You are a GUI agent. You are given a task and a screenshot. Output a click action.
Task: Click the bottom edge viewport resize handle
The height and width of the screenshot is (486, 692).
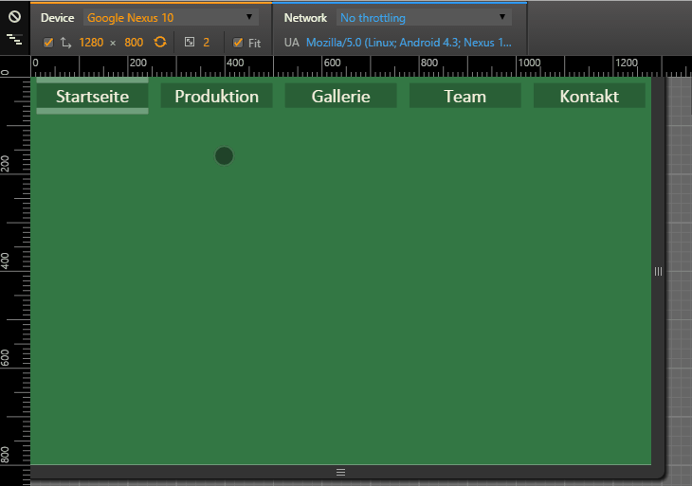click(x=341, y=471)
